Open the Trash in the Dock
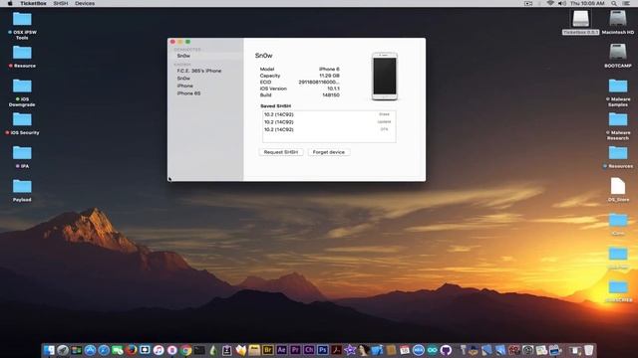Image resolution: width=638 pixels, height=358 pixels. (589, 350)
